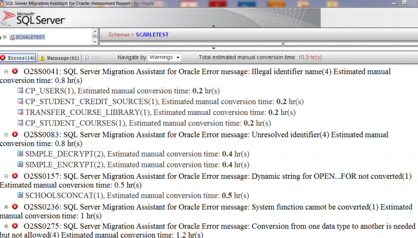418x238 pixels.
Task: Collapse the O2SS0083 Unresolved identifier group
Action: point(6,135)
